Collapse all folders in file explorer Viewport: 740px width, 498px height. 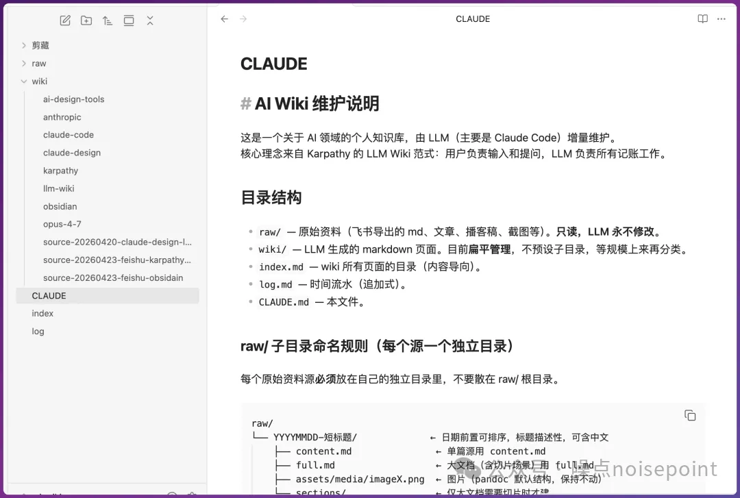150,21
